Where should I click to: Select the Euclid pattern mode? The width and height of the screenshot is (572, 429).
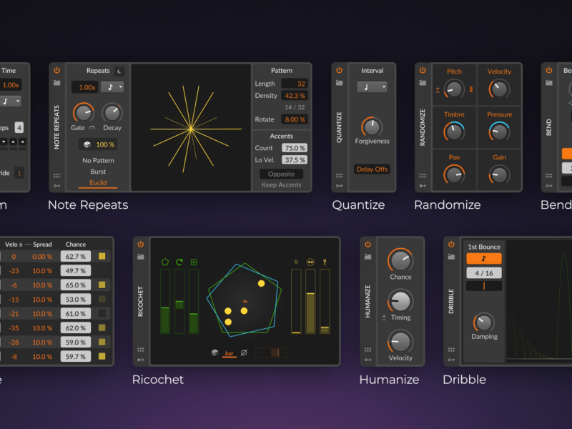[98, 183]
